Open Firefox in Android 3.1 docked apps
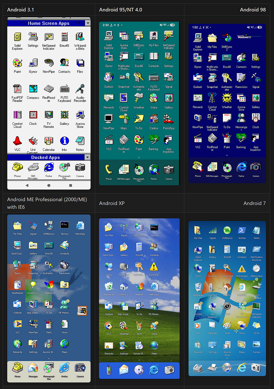This screenshot has width=274, height=389. click(x=49, y=167)
